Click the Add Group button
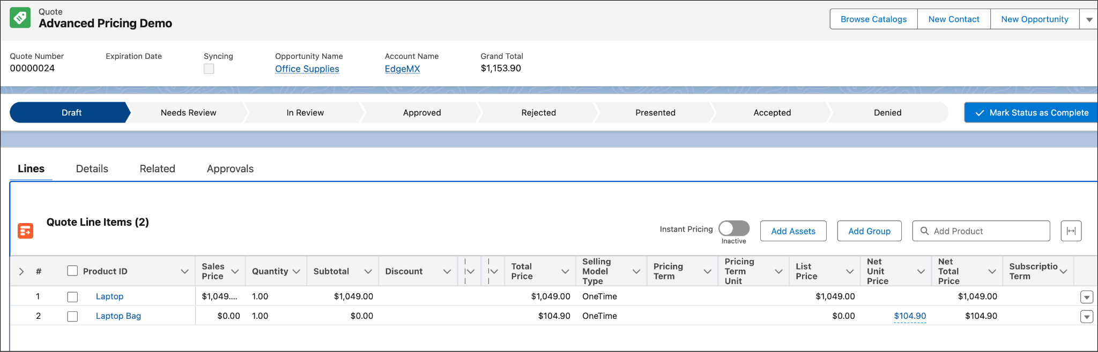Screen dimensions: 1098x352 869,231
